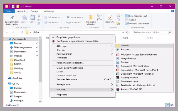The height and width of the screenshot is (111, 178).
Task: Open the Partage ribbon tab
Action: (x=34, y=11)
